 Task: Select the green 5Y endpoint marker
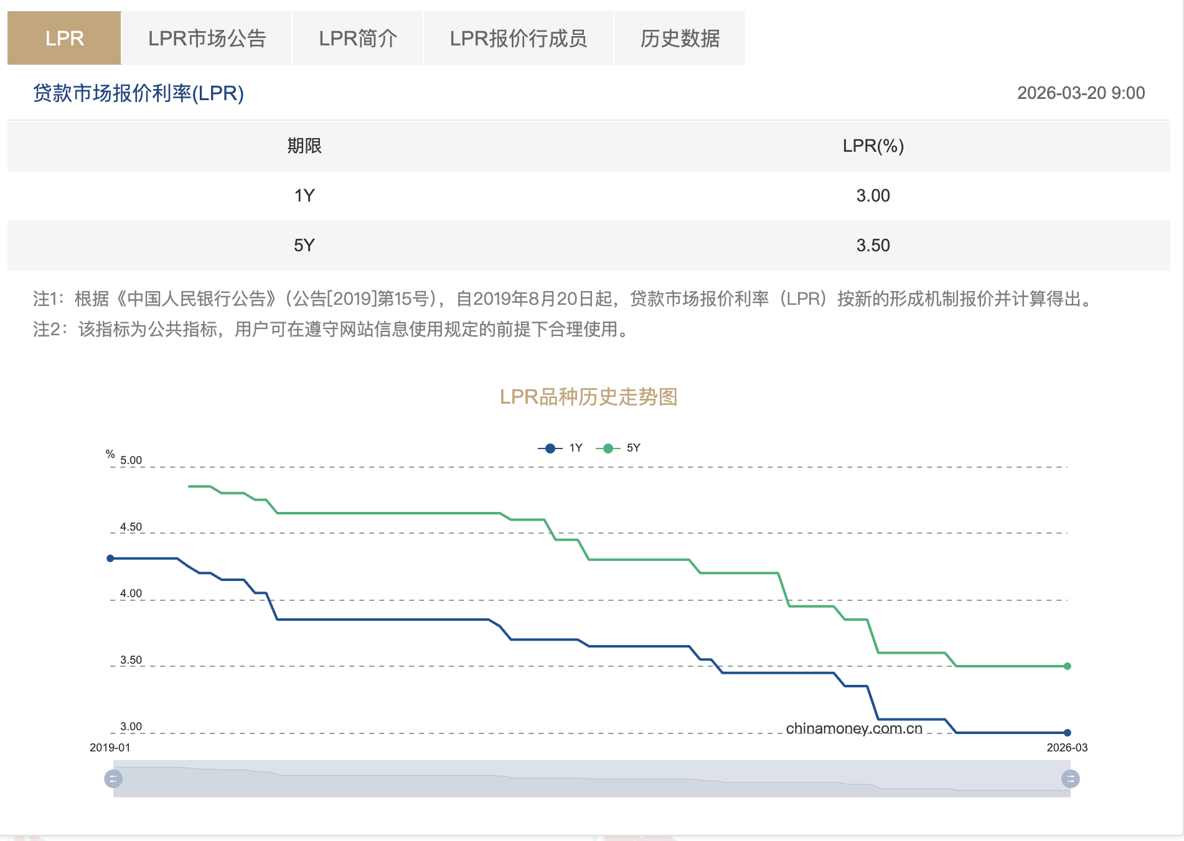[1066, 666]
